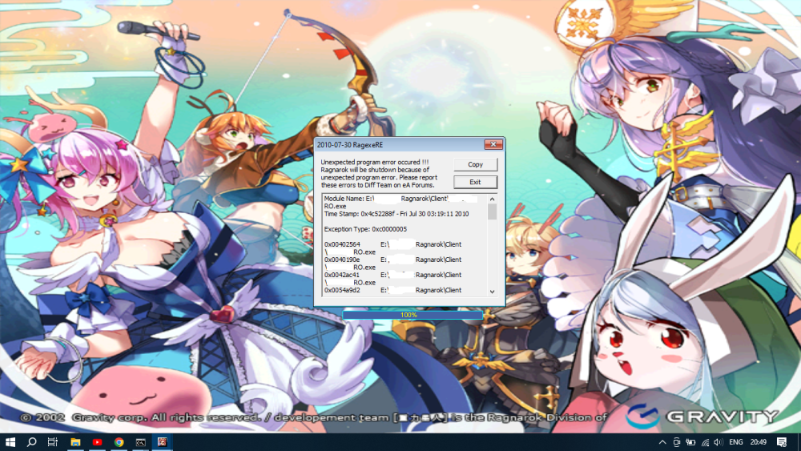
Task: Switch the ENG input language indicator
Action: point(735,441)
